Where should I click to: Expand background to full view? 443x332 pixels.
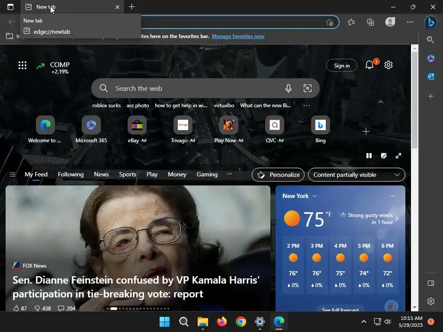(398, 156)
